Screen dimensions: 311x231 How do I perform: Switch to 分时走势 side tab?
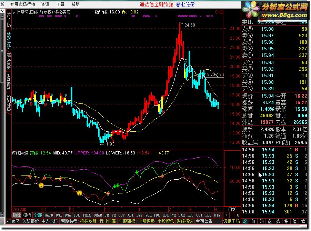click(9, 20)
